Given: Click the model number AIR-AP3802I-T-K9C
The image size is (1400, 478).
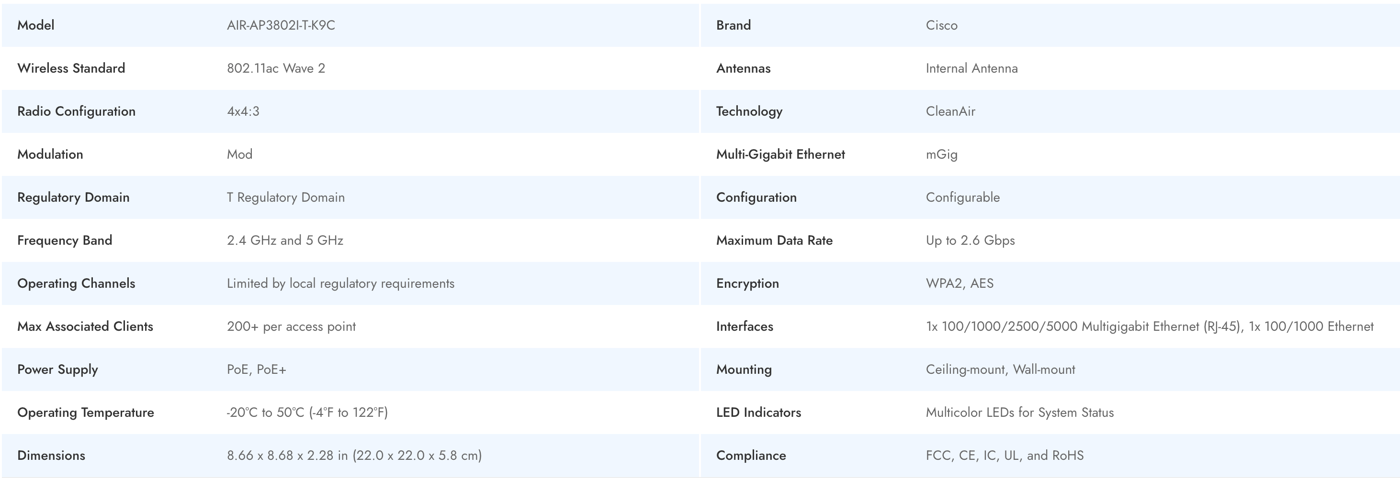Looking at the screenshot, I should [281, 25].
